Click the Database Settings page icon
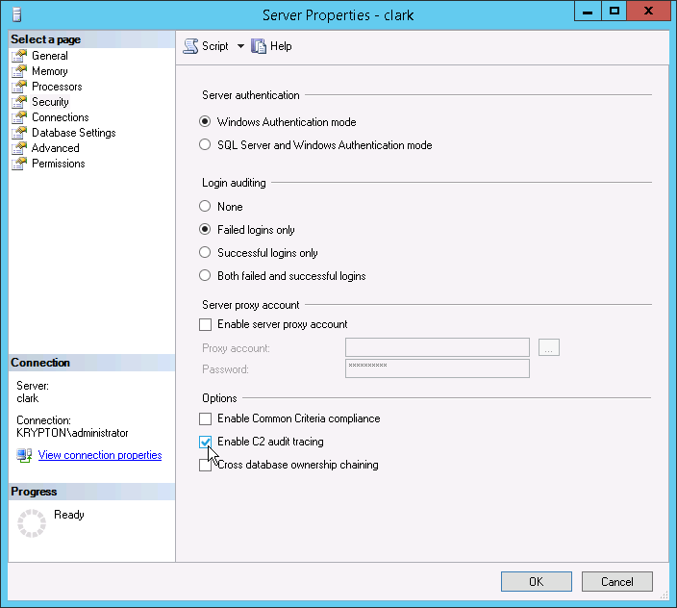The image size is (677, 608). (x=19, y=133)
